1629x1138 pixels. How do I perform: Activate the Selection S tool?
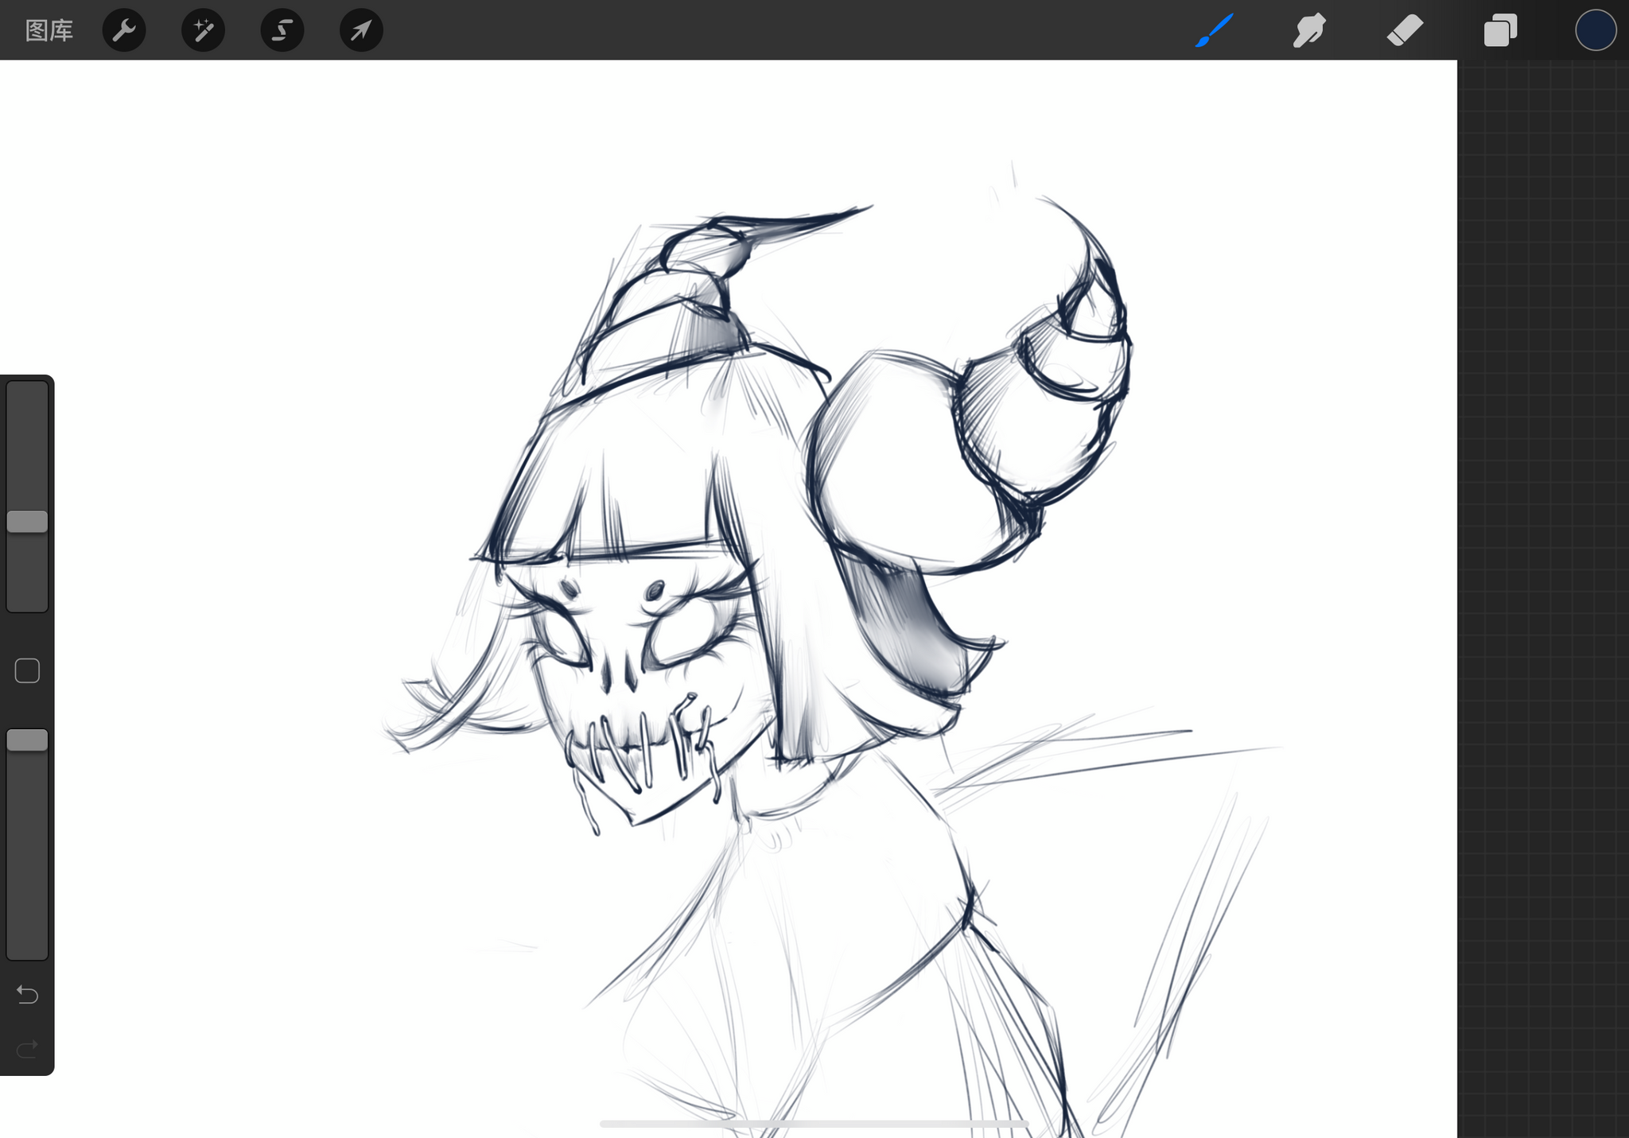tap(282, 30)
